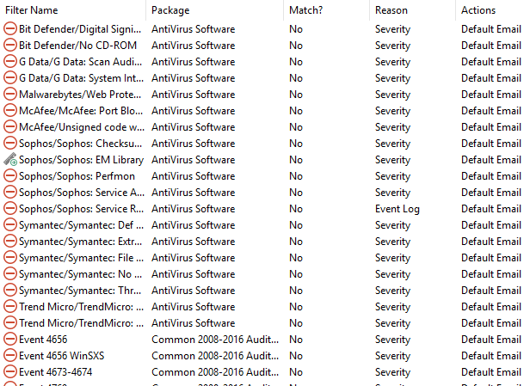Image resolution: width=530 pixels, height=386 pixels.
Task: Select the Symantec: Extr... filter name
Action: click(81, 241)
